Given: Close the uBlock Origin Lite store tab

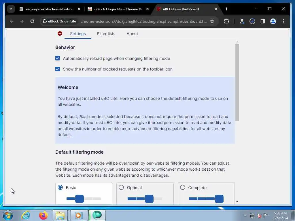Looking at the screenshot, I should pyautogui.click(x=147, y=9).
